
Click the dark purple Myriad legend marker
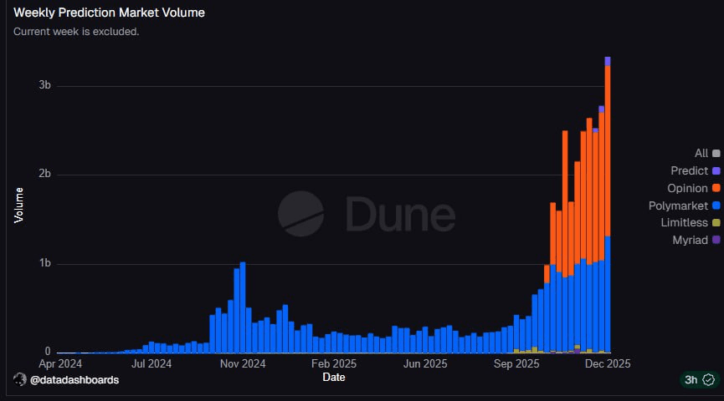(x=716, y=240)
